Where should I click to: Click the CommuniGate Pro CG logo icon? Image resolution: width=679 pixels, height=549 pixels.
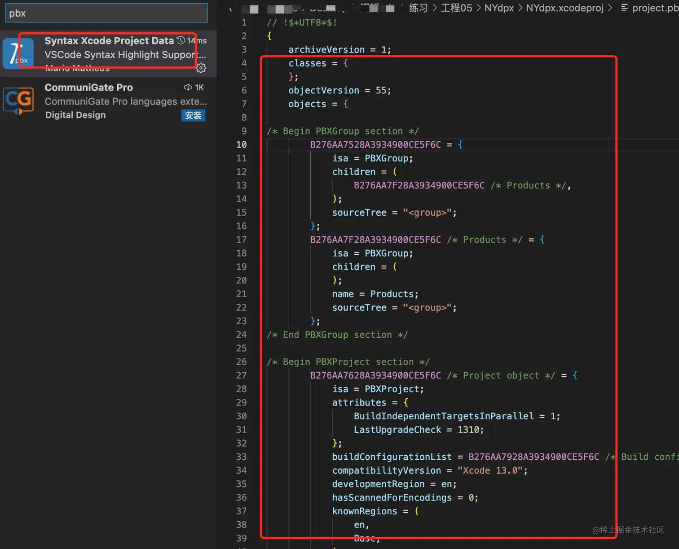pos(18,100)
